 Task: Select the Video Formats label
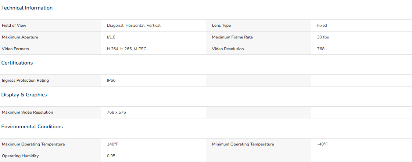15,49
